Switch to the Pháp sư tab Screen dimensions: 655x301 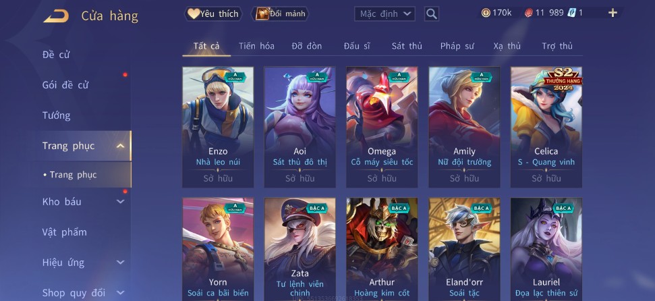coord(457,46)
